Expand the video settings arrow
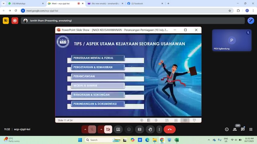This screenshot has height=144, width=257. click(x=101, y=130)
